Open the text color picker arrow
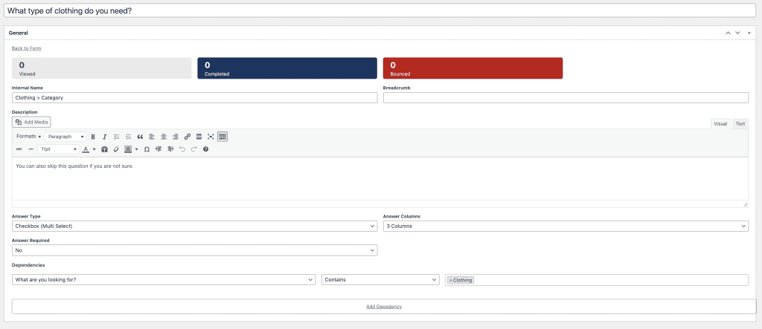Screen dimensions: 762x329 (x=94, y=149)
